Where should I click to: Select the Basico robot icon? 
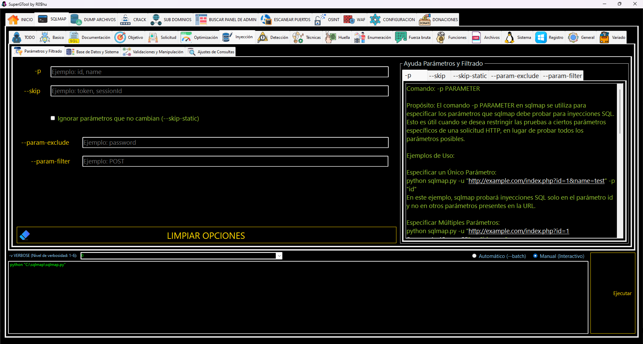coord(45,38)
